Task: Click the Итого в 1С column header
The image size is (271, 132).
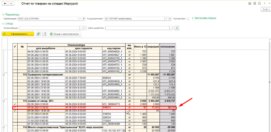Action: click(x=140, y=47)
